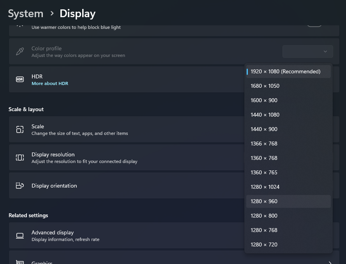The height and width of the screenshot is (264, 346).
Task: Click the Display resolution icon
Action: click(x=20, y=158)
